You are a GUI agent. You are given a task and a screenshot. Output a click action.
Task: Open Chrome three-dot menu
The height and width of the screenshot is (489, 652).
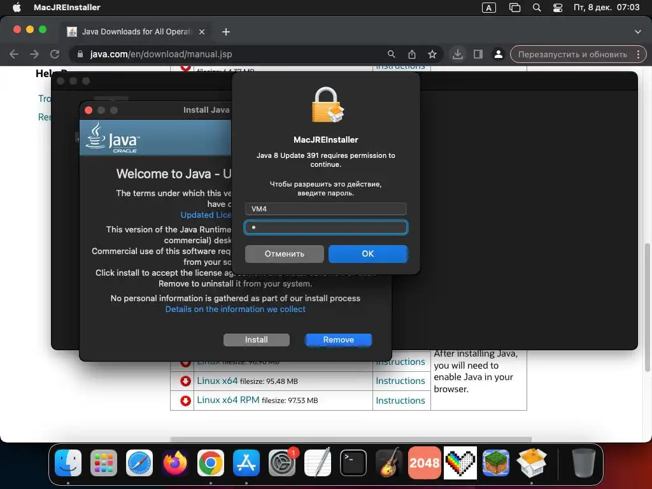638,55
